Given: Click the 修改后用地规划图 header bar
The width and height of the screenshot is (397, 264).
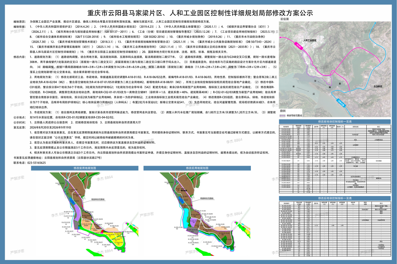Looking at the screenshot, I should [x=197, y=168].
